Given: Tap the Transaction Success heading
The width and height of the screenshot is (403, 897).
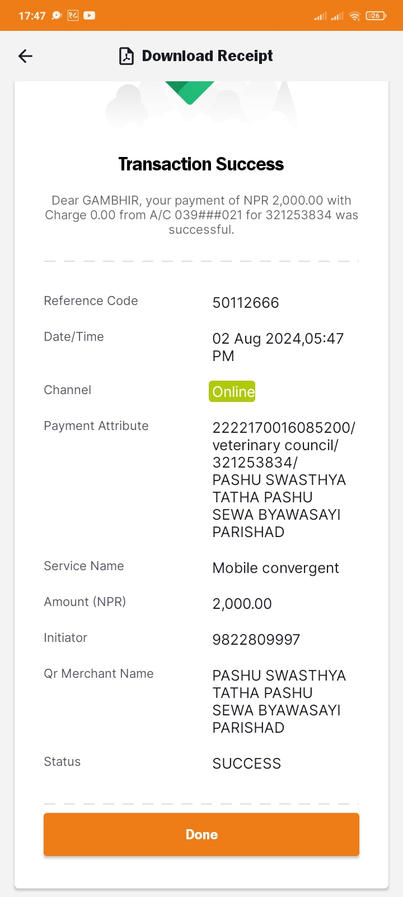Looking at the screenshot, I should (x=201, y=164).
